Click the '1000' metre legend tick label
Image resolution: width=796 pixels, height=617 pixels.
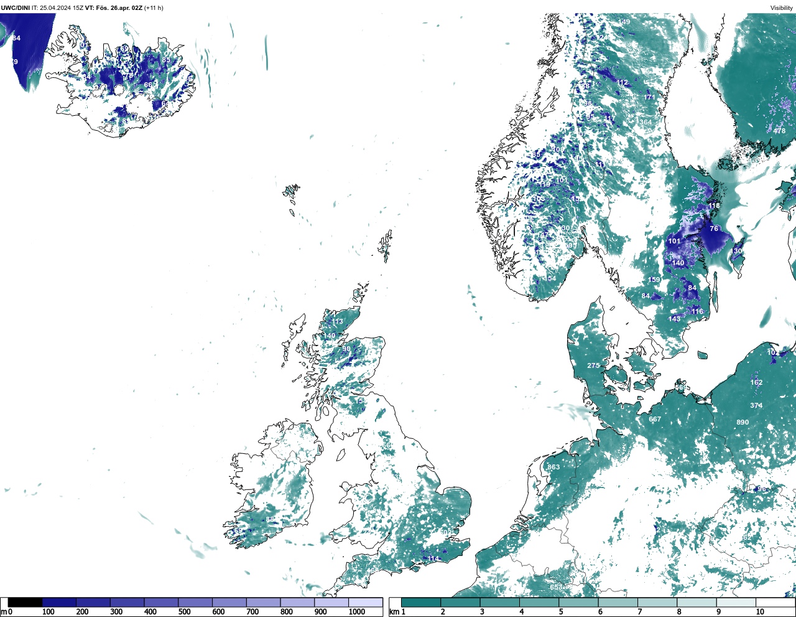pyautogui.click(x=356, y=612)
